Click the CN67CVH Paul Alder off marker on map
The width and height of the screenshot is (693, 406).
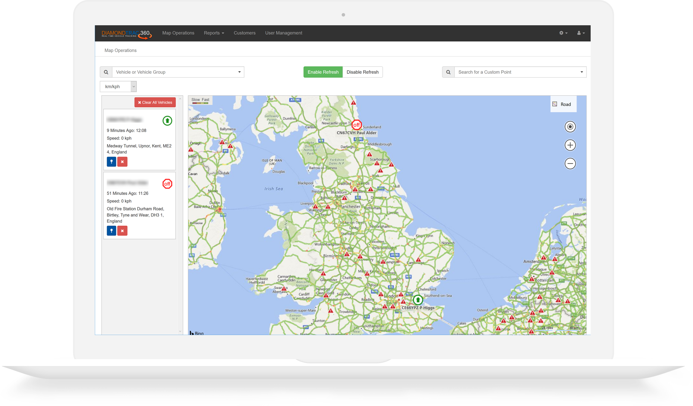tap(356, 125)
